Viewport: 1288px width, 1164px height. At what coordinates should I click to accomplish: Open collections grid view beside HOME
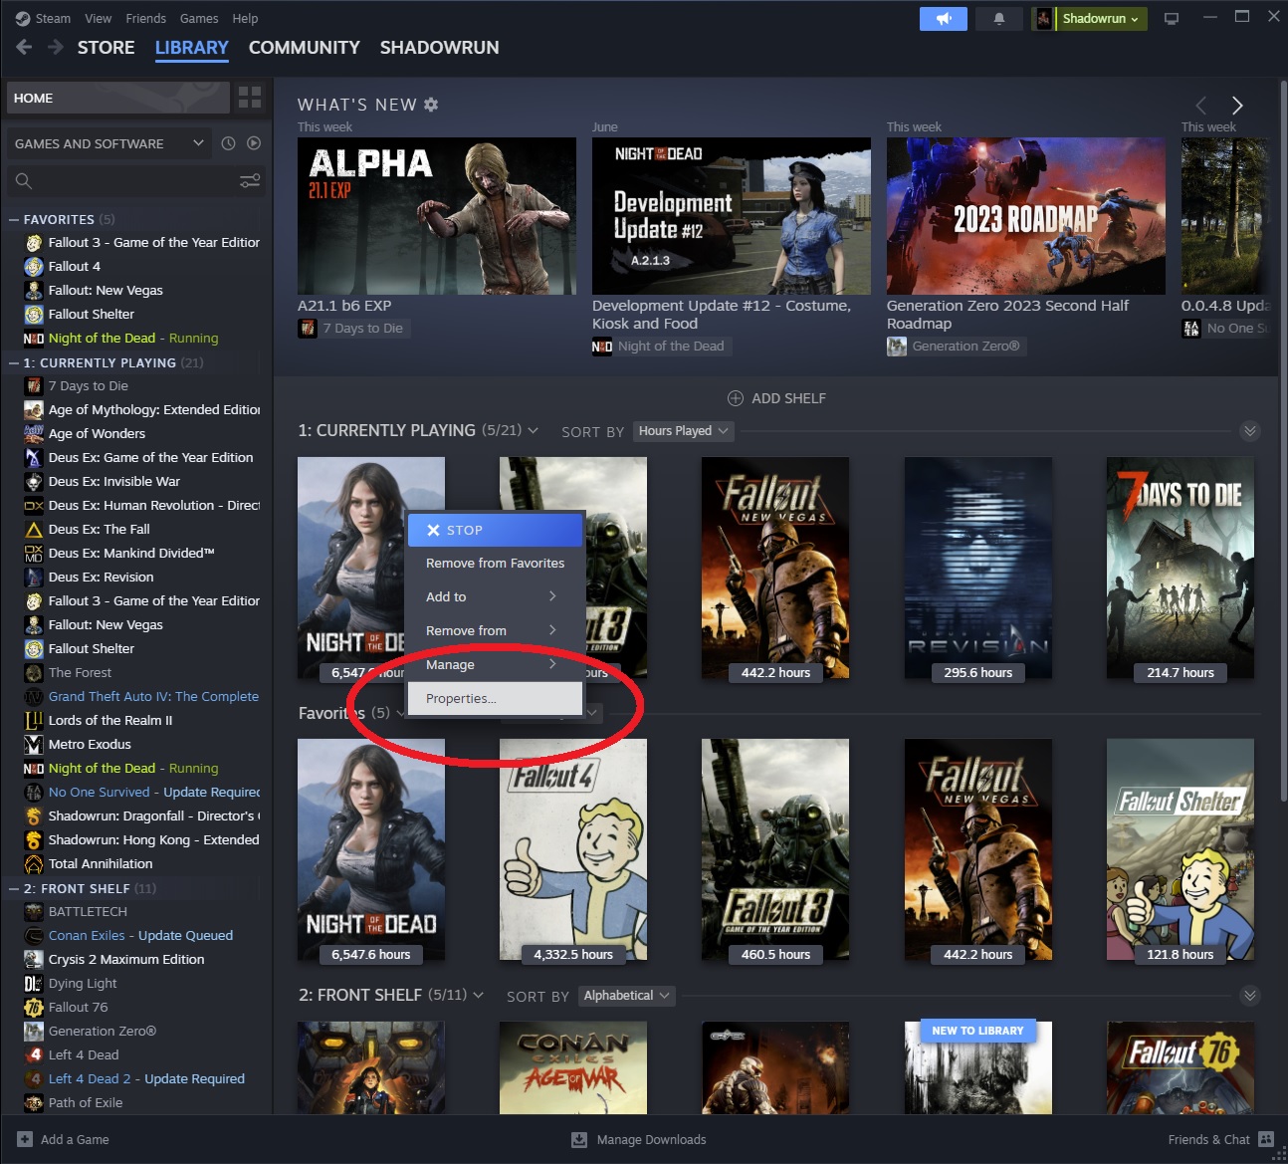[250, 98]
